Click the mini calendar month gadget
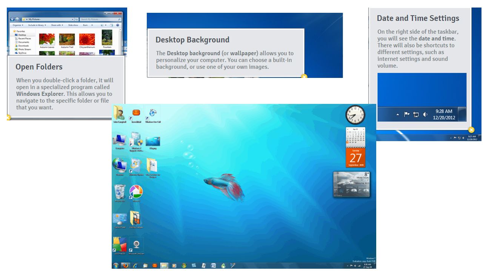Screen dimensions: 483x271 click(x=355, y=137)
